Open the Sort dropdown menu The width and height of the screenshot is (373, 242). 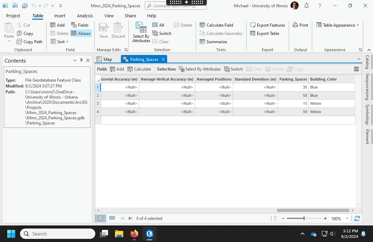[x=59, y=42]
